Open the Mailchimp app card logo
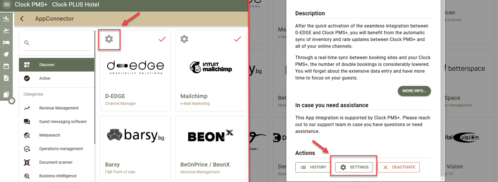 click(211, 67)
